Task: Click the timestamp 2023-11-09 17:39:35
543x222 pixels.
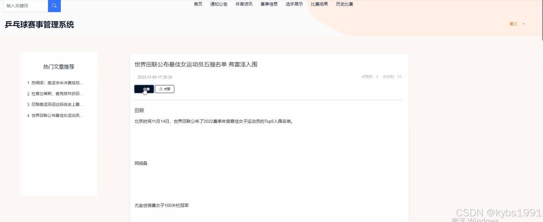Action: click(155, 77)
